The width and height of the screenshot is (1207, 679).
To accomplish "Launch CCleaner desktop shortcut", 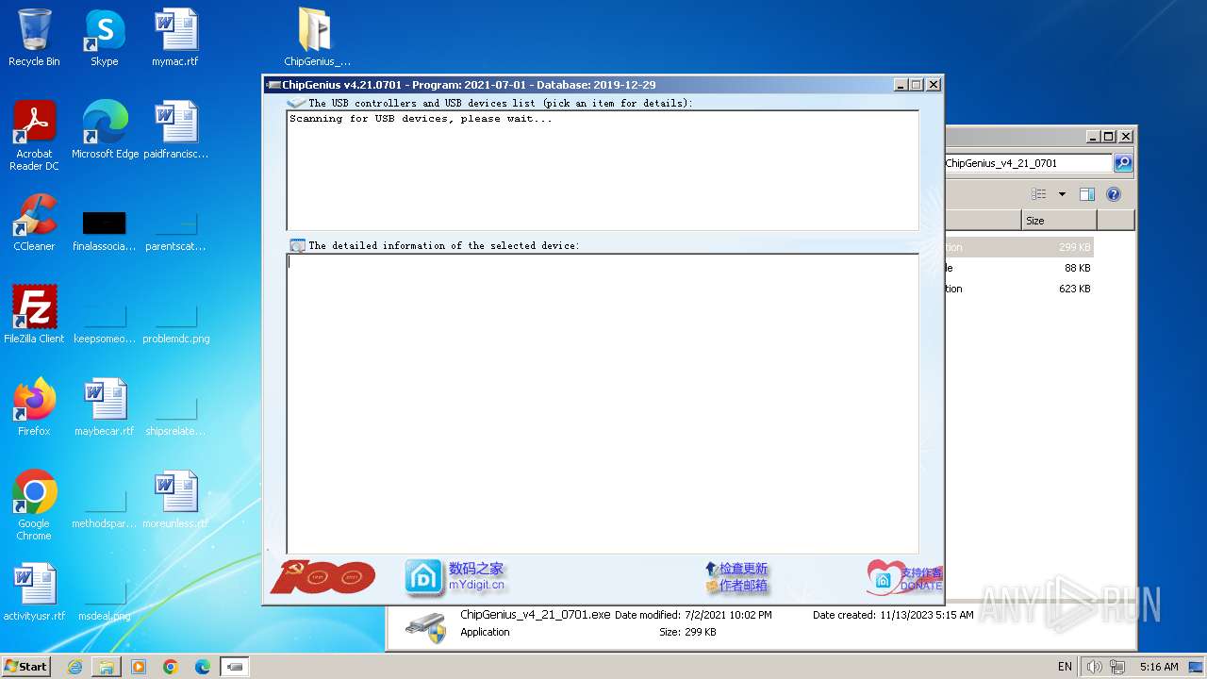I will (34, 223).
